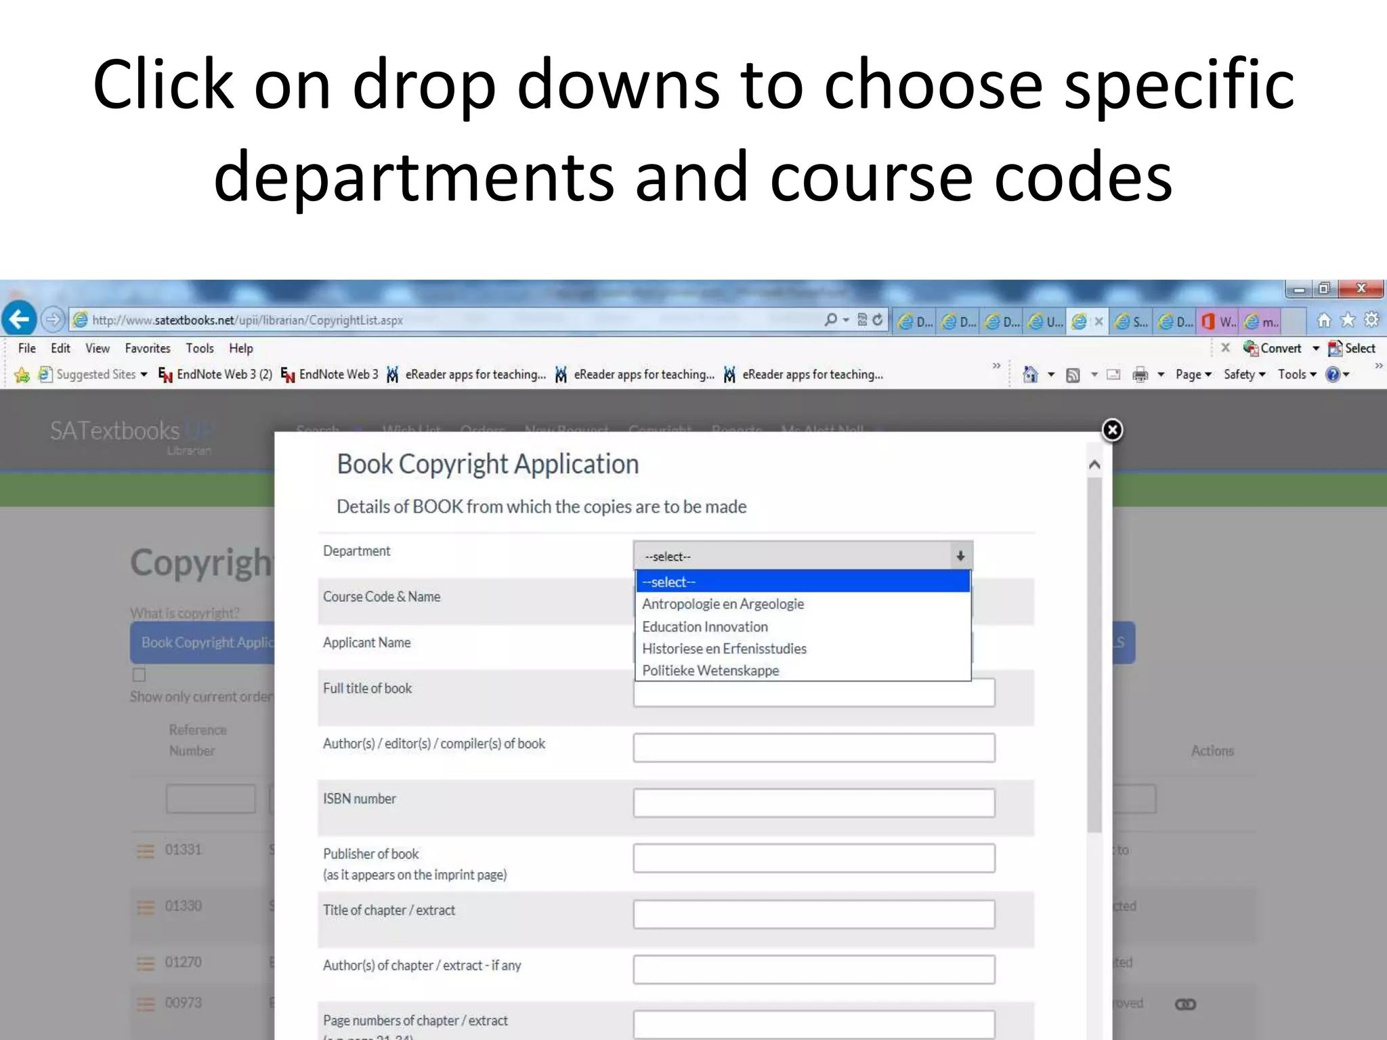Open the browser settings gear icon
This screenshot has height=1040, width=1387.
pyautogui.click(x=1371, y=320)
